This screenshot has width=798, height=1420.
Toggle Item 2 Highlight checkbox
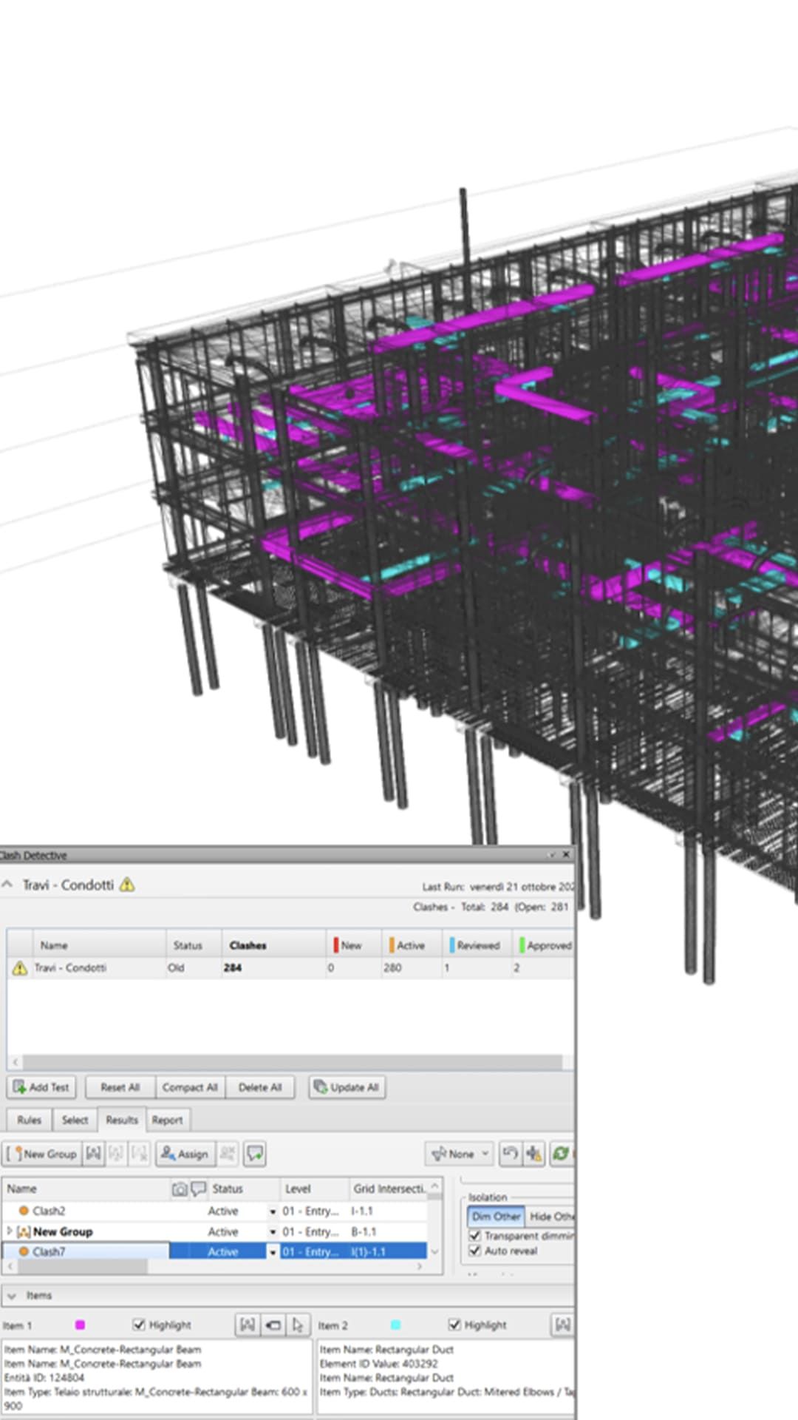454,1325
